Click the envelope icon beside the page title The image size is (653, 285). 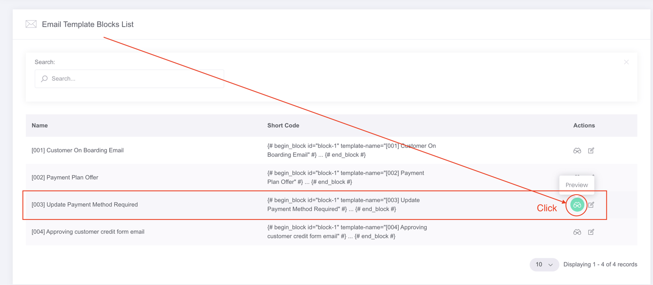[31, 24]
